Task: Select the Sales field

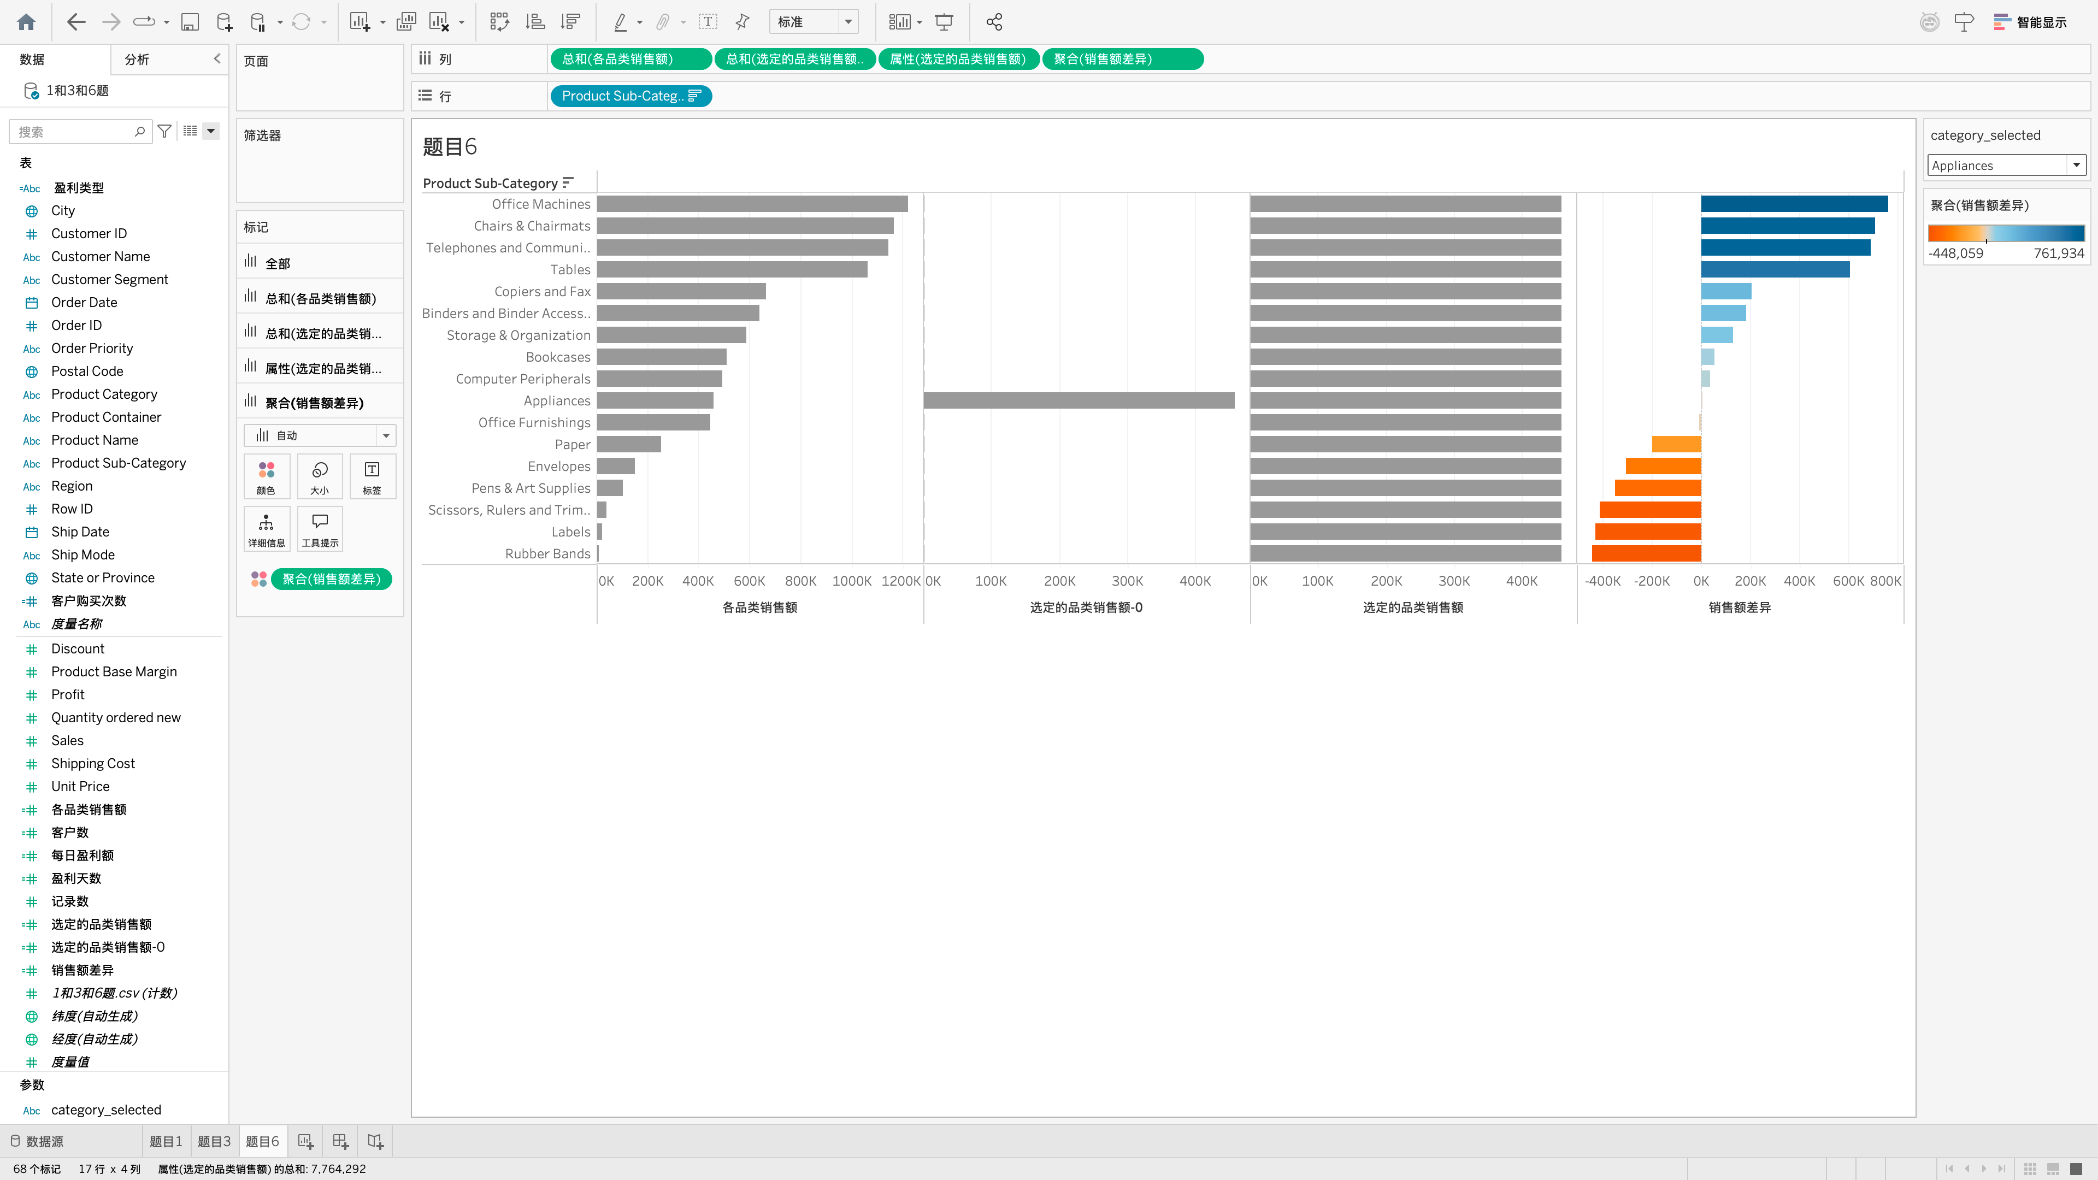Action: pyautogui.click(x=68, y=740)
